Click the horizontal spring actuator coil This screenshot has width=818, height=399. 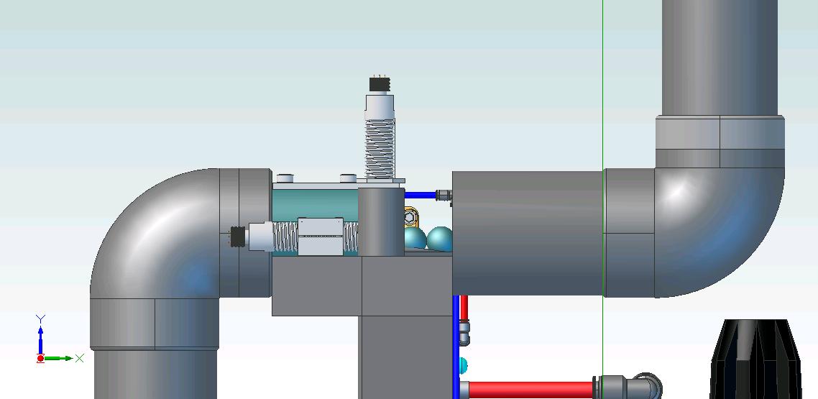(285, 237)
